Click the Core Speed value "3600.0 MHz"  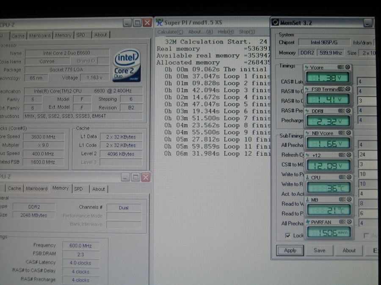coord(44,137)
